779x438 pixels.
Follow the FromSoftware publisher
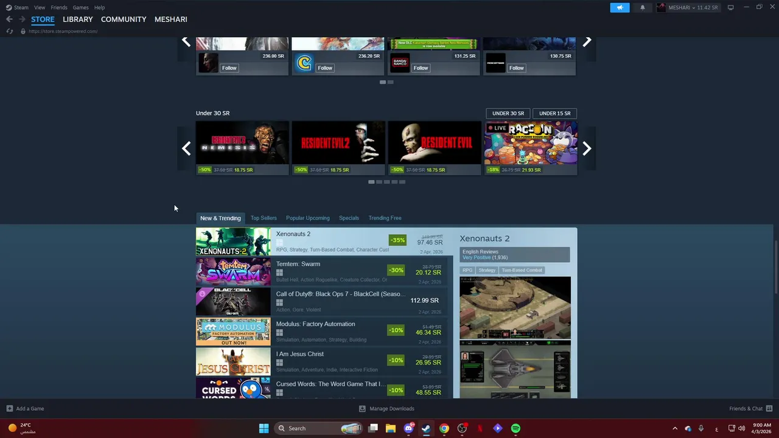[x=517, y=68]
